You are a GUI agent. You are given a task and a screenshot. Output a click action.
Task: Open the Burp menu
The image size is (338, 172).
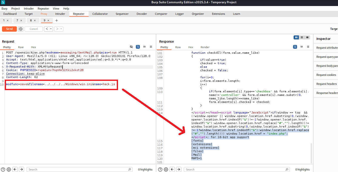point(4,9)
